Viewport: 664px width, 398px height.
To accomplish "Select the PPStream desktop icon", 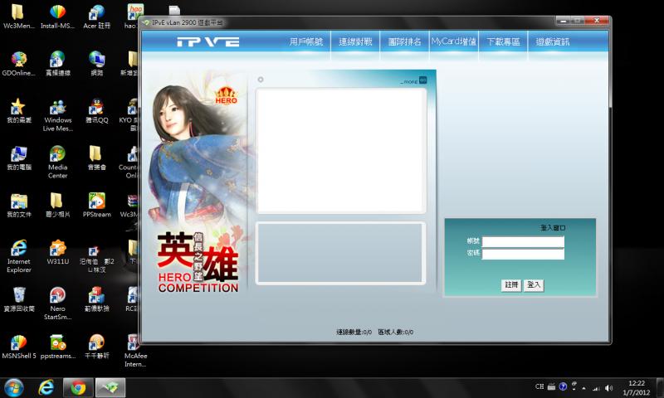I will click(x=96, y=206).
